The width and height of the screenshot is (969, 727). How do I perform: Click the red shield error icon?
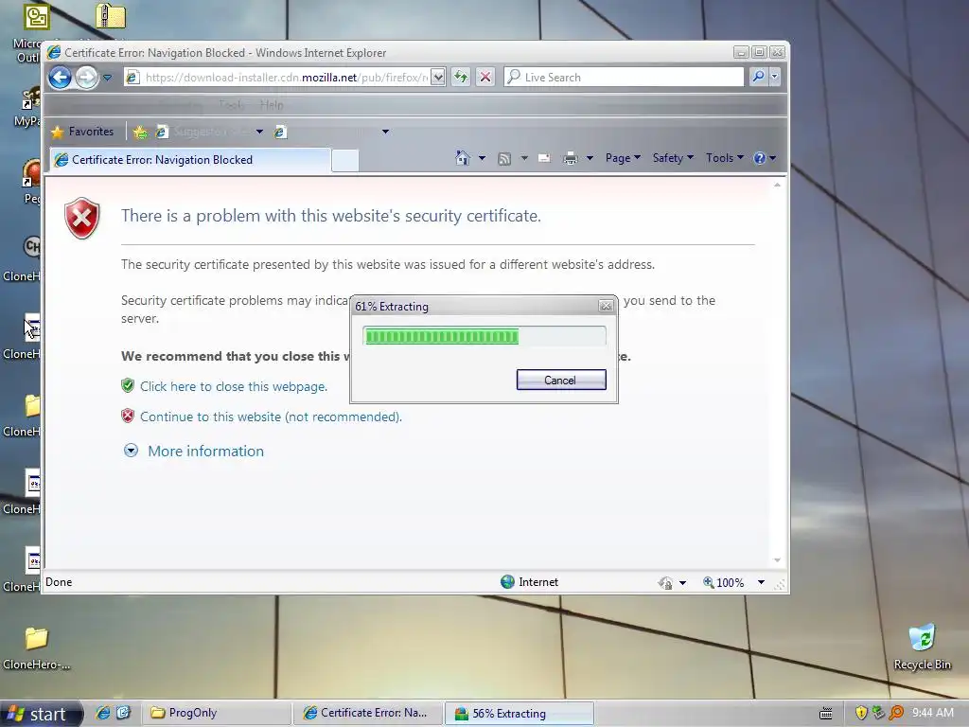tap(82, 219)
